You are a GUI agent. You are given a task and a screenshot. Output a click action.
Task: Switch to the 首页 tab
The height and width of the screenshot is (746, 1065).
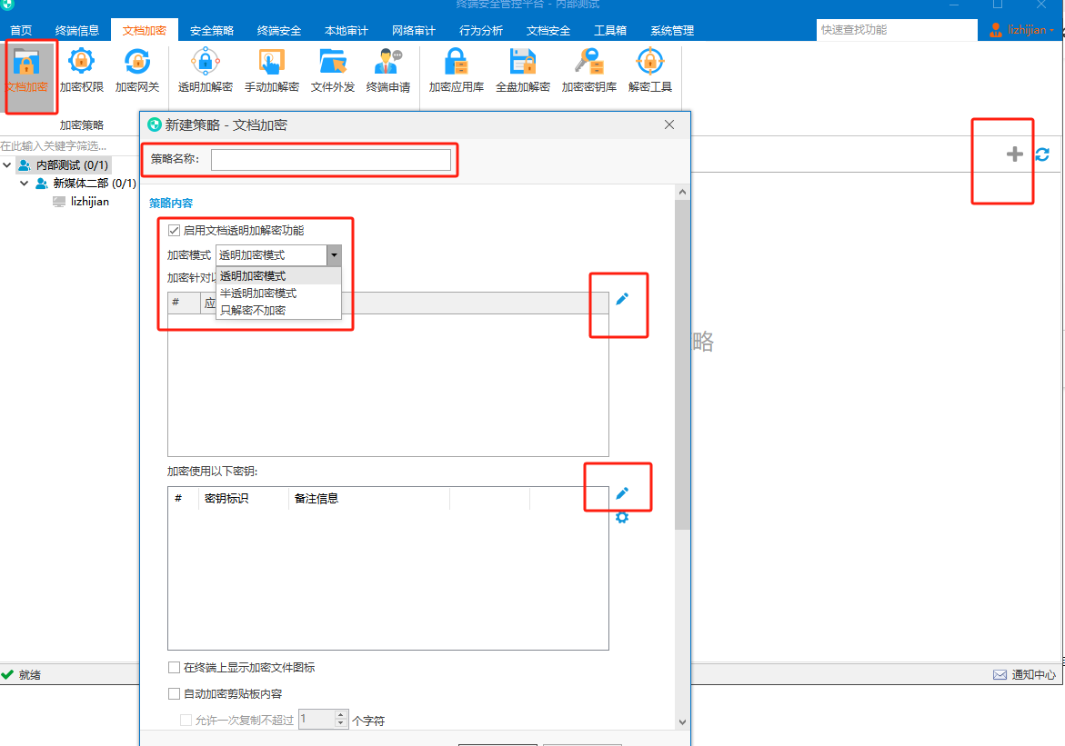[x=21, y=31]
